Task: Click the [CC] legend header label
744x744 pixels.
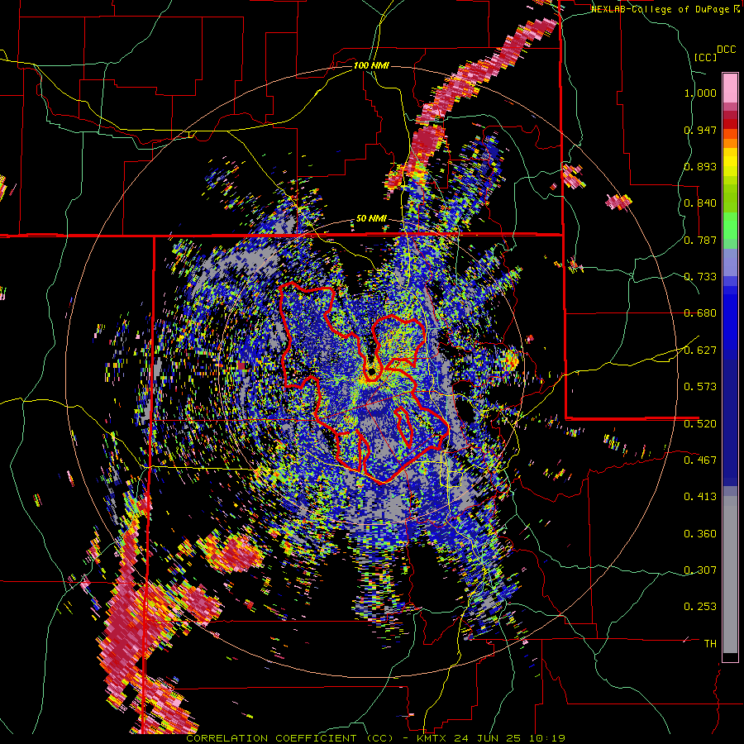Action: tap(706, 57)
